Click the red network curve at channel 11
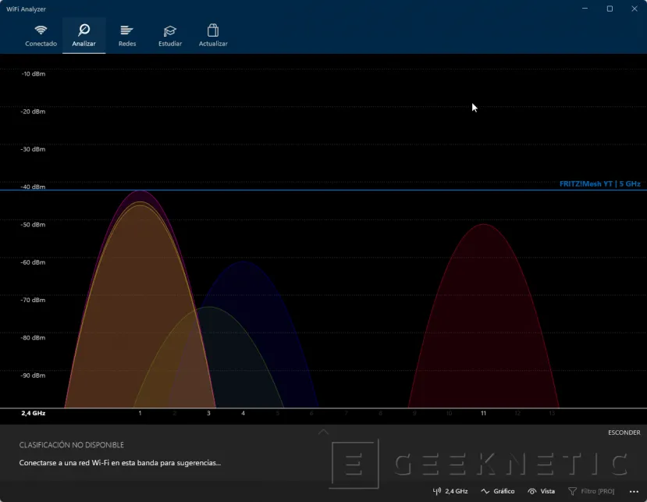The image size is (647, 502). 484,312
